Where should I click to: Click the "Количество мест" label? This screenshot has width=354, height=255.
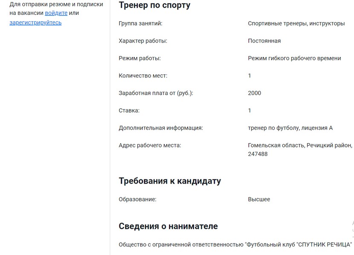click(143, 76)
